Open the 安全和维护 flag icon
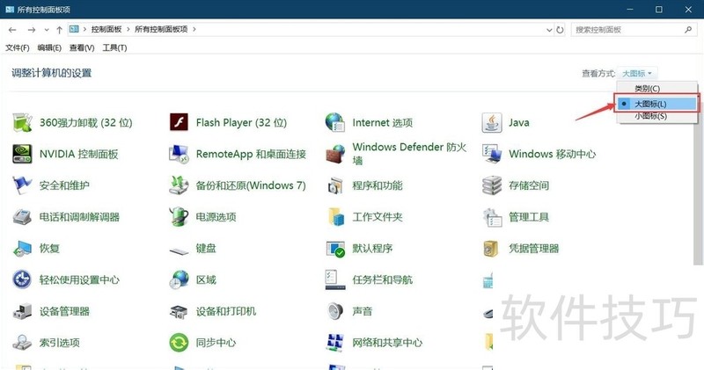Screen dimensions: 704x370 click(x=22, y=185)
